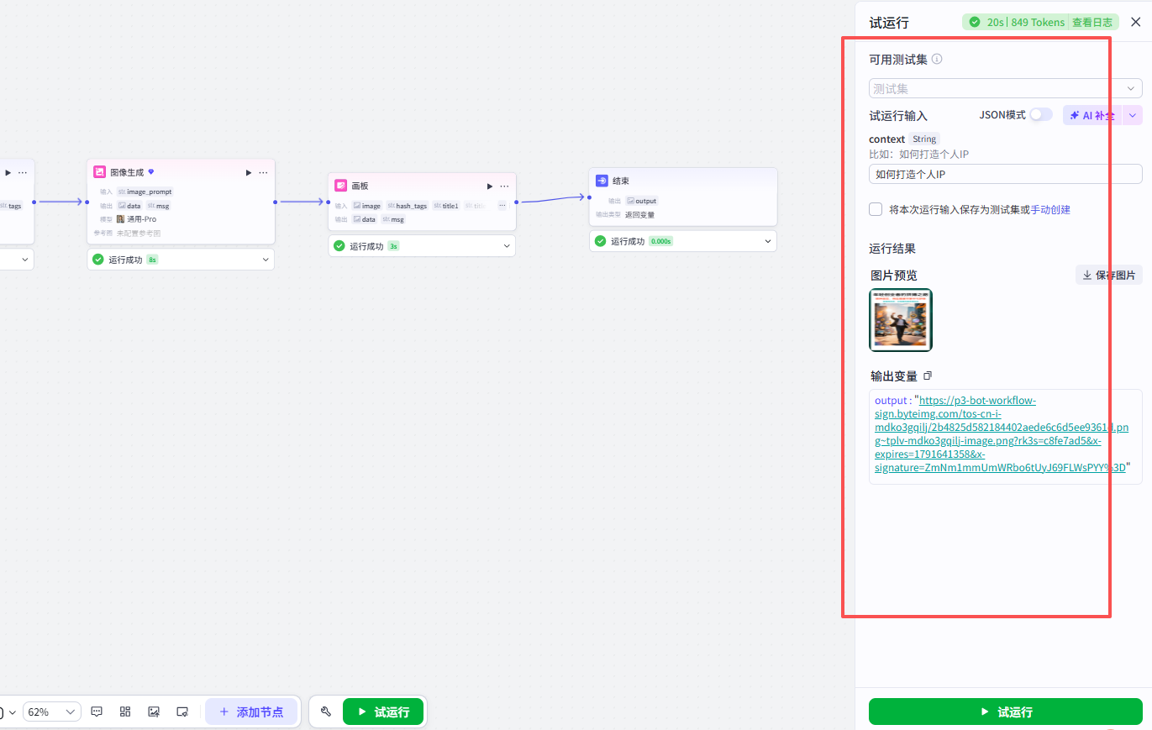This screenshot has height=730, width=1152.
Task: Click the comment icon in bottom toolbar
Action: point(97,712)
